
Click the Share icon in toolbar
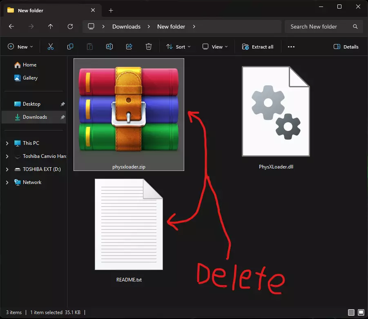pos(129,47)
